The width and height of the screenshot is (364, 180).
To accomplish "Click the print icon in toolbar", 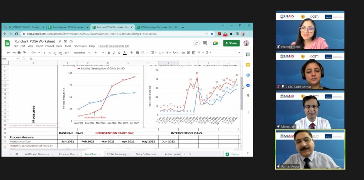I will pyautogui.click(x=19, y=53).
